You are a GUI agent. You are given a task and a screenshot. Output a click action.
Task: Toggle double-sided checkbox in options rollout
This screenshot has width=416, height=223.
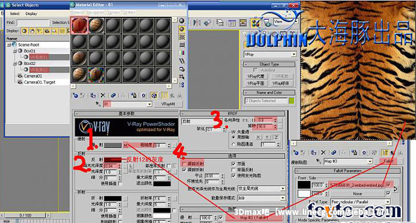(x=233, y=163)
